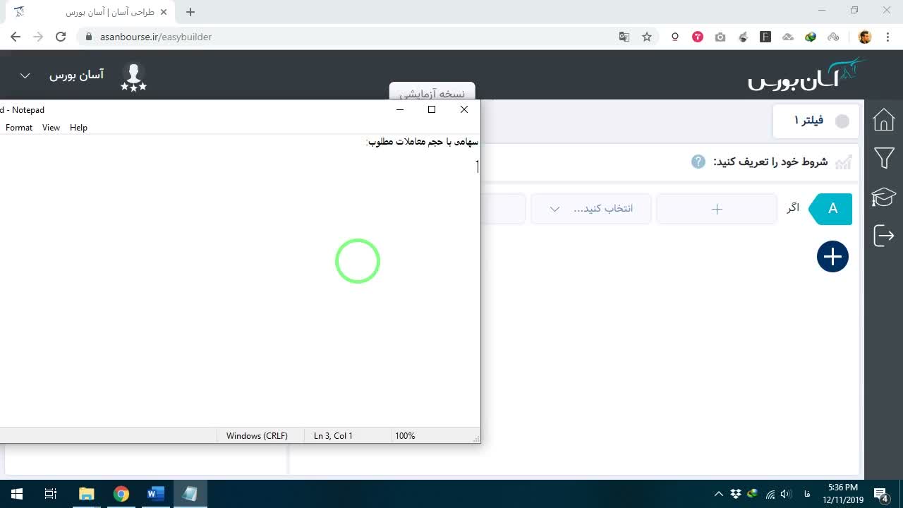
Task: Click the camera extension icon in Chrome
Action: pos(720,37)
